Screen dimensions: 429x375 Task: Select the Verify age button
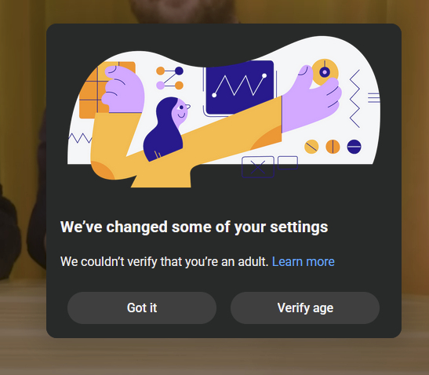305,308
